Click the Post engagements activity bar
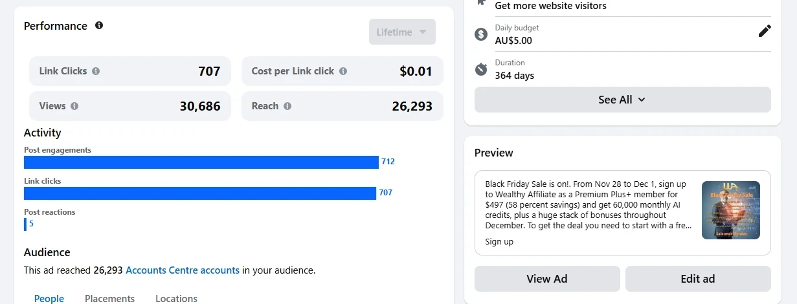 tap(201, 162)
